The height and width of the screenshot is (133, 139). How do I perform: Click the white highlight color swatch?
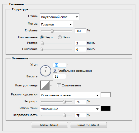(106, 95)
